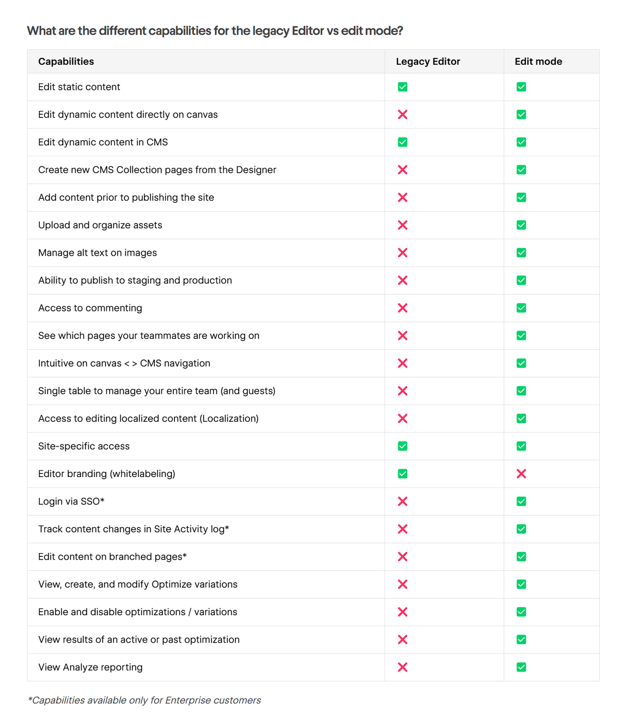Click the legacy Editor vs edit mode heading

tap(215, 31)
